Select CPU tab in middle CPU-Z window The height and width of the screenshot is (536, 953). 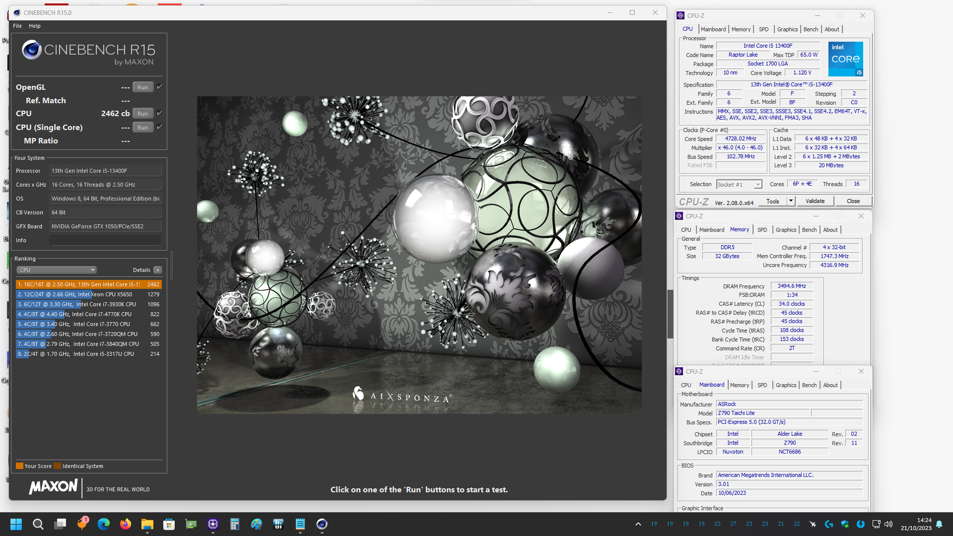[x=686, y=230]
